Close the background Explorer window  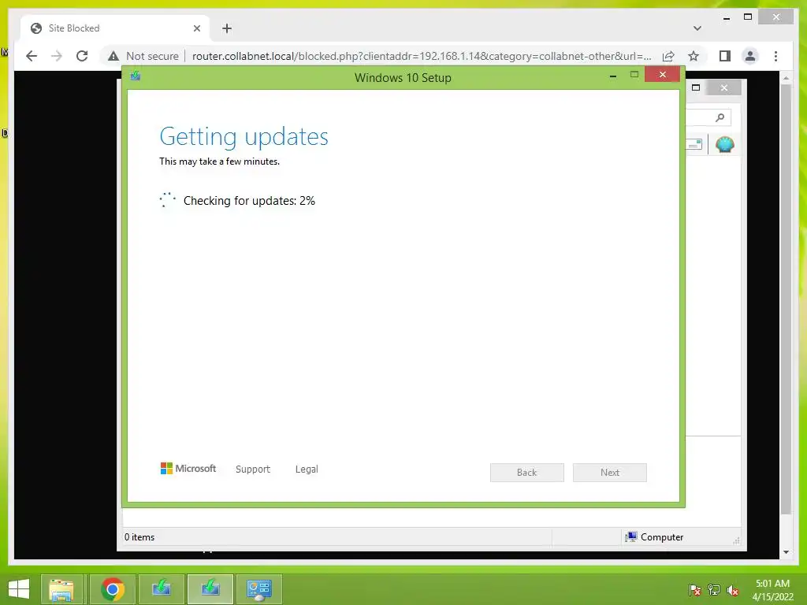(724, 88)
